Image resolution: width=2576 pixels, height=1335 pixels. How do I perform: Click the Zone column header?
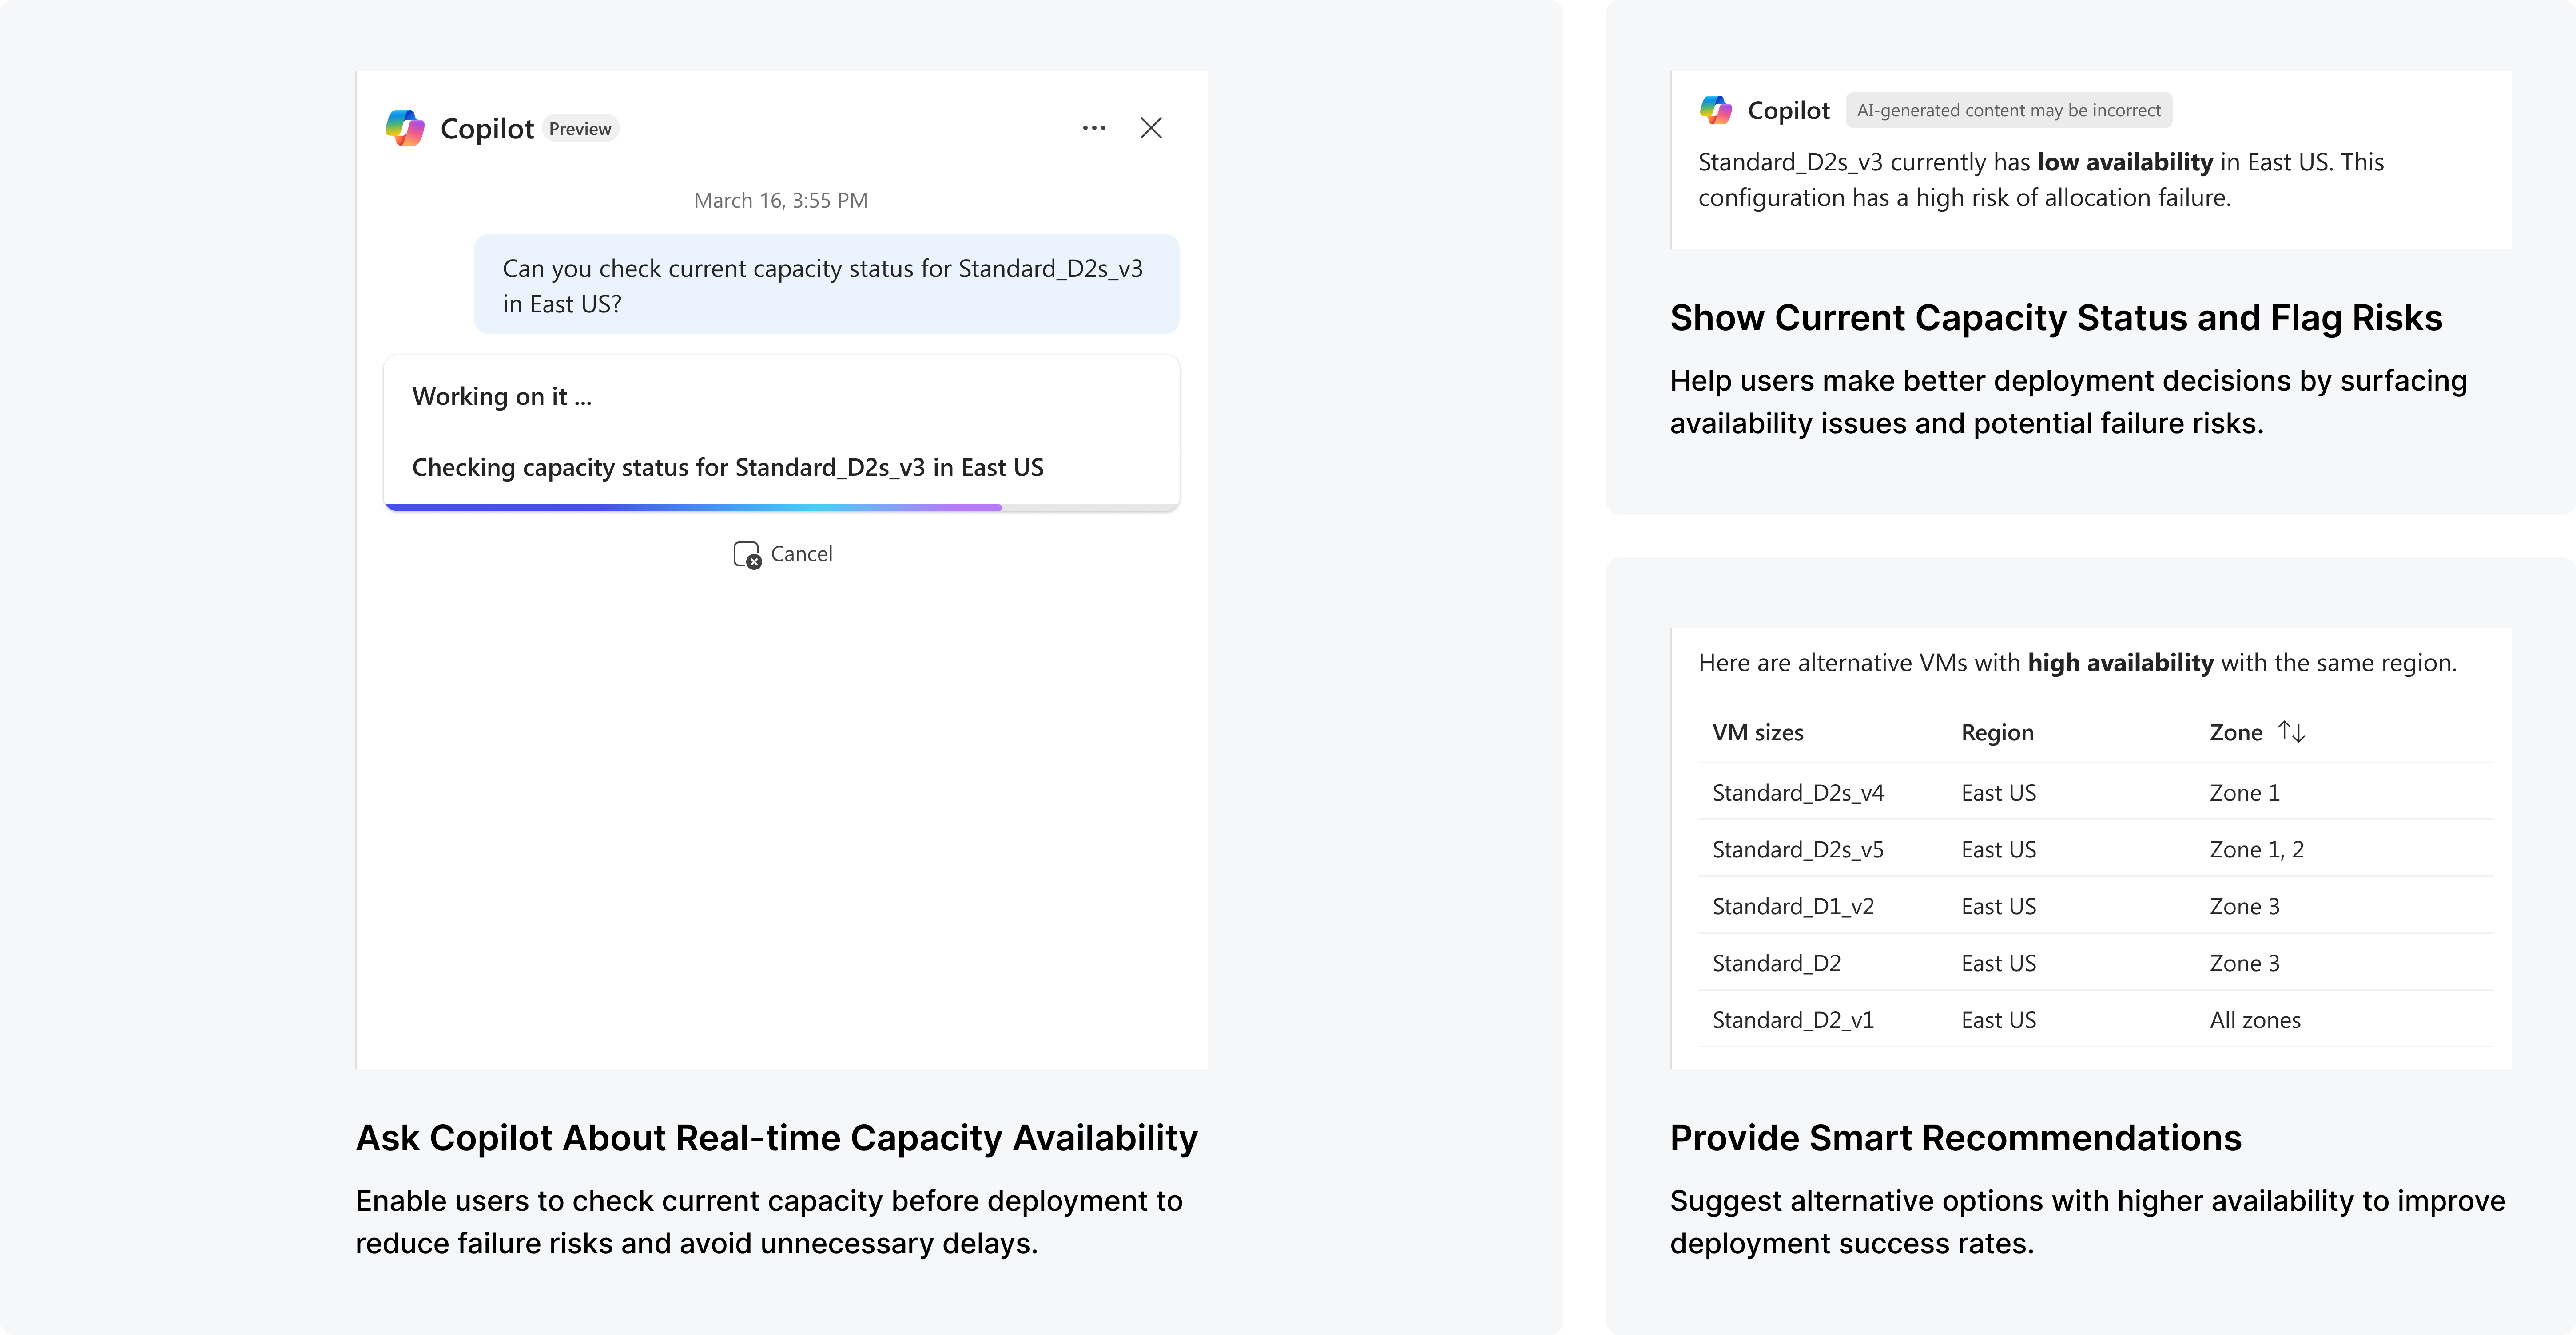coord(2236,732)
